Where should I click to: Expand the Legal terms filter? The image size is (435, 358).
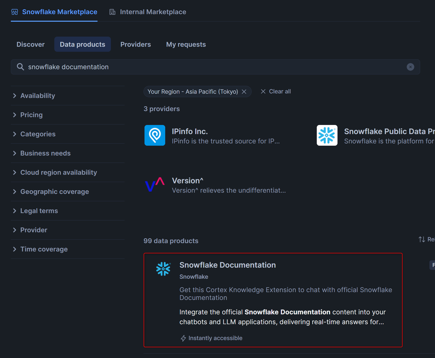click(68, 211)
